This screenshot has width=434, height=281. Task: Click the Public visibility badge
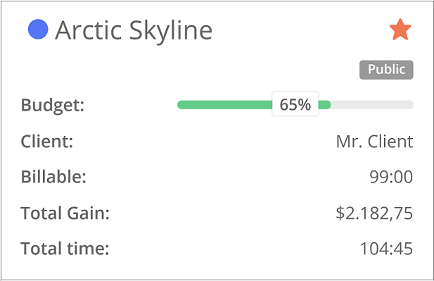386,70
